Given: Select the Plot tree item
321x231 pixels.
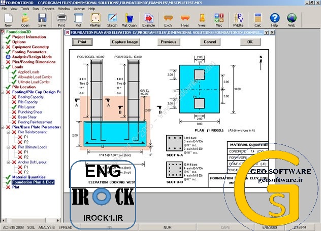Looking at the screenshot, I should 16,187.
